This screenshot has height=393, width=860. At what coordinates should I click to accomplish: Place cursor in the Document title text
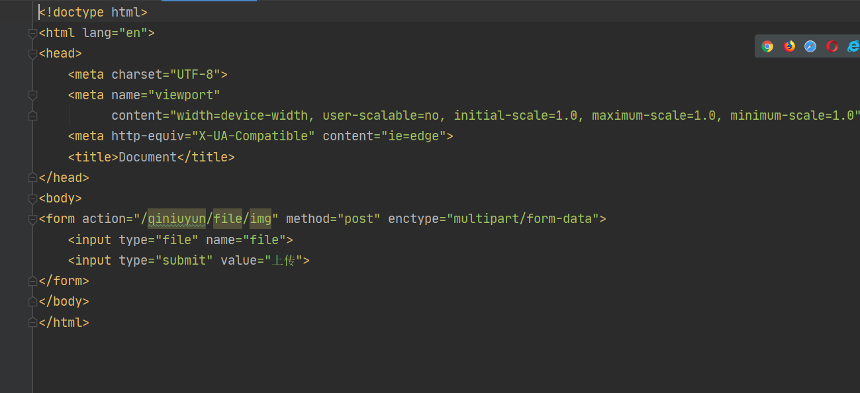tap(147, 157)
